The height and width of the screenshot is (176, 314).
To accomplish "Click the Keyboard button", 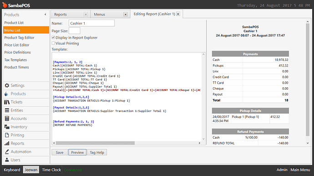I will point(12,170).
